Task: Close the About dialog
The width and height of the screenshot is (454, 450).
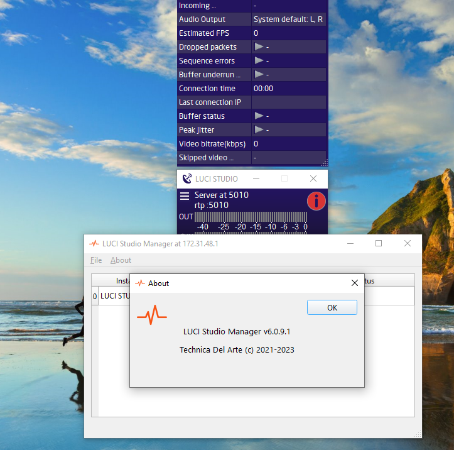Action: point(355,283)
